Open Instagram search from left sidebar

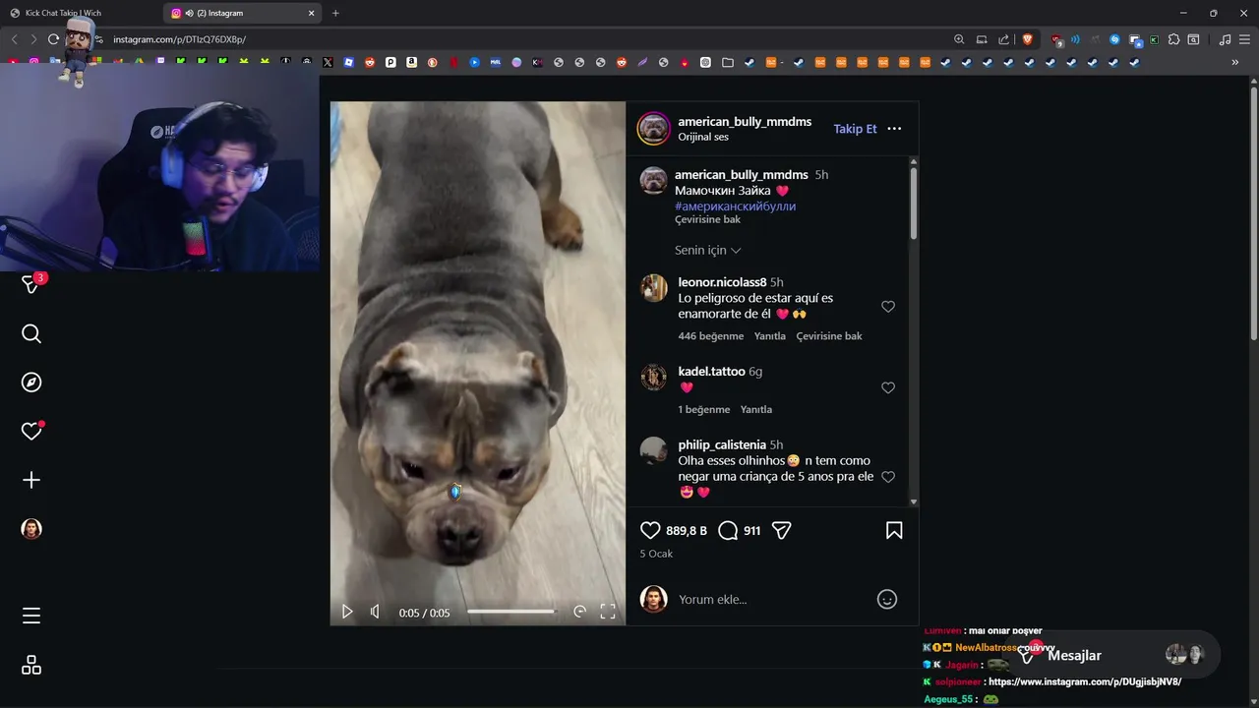click(31, 334)
